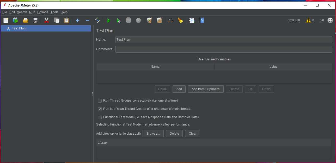The width and height of the screenshot is (336, 163).
Task: Click the Library column header
Action: [x=214, y=143]
